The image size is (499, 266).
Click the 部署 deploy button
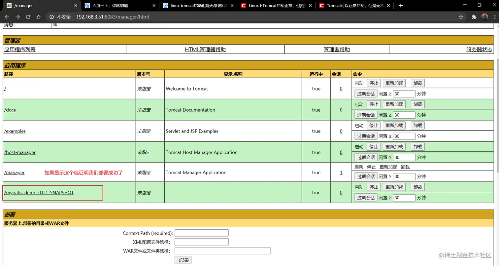[183, 260]
